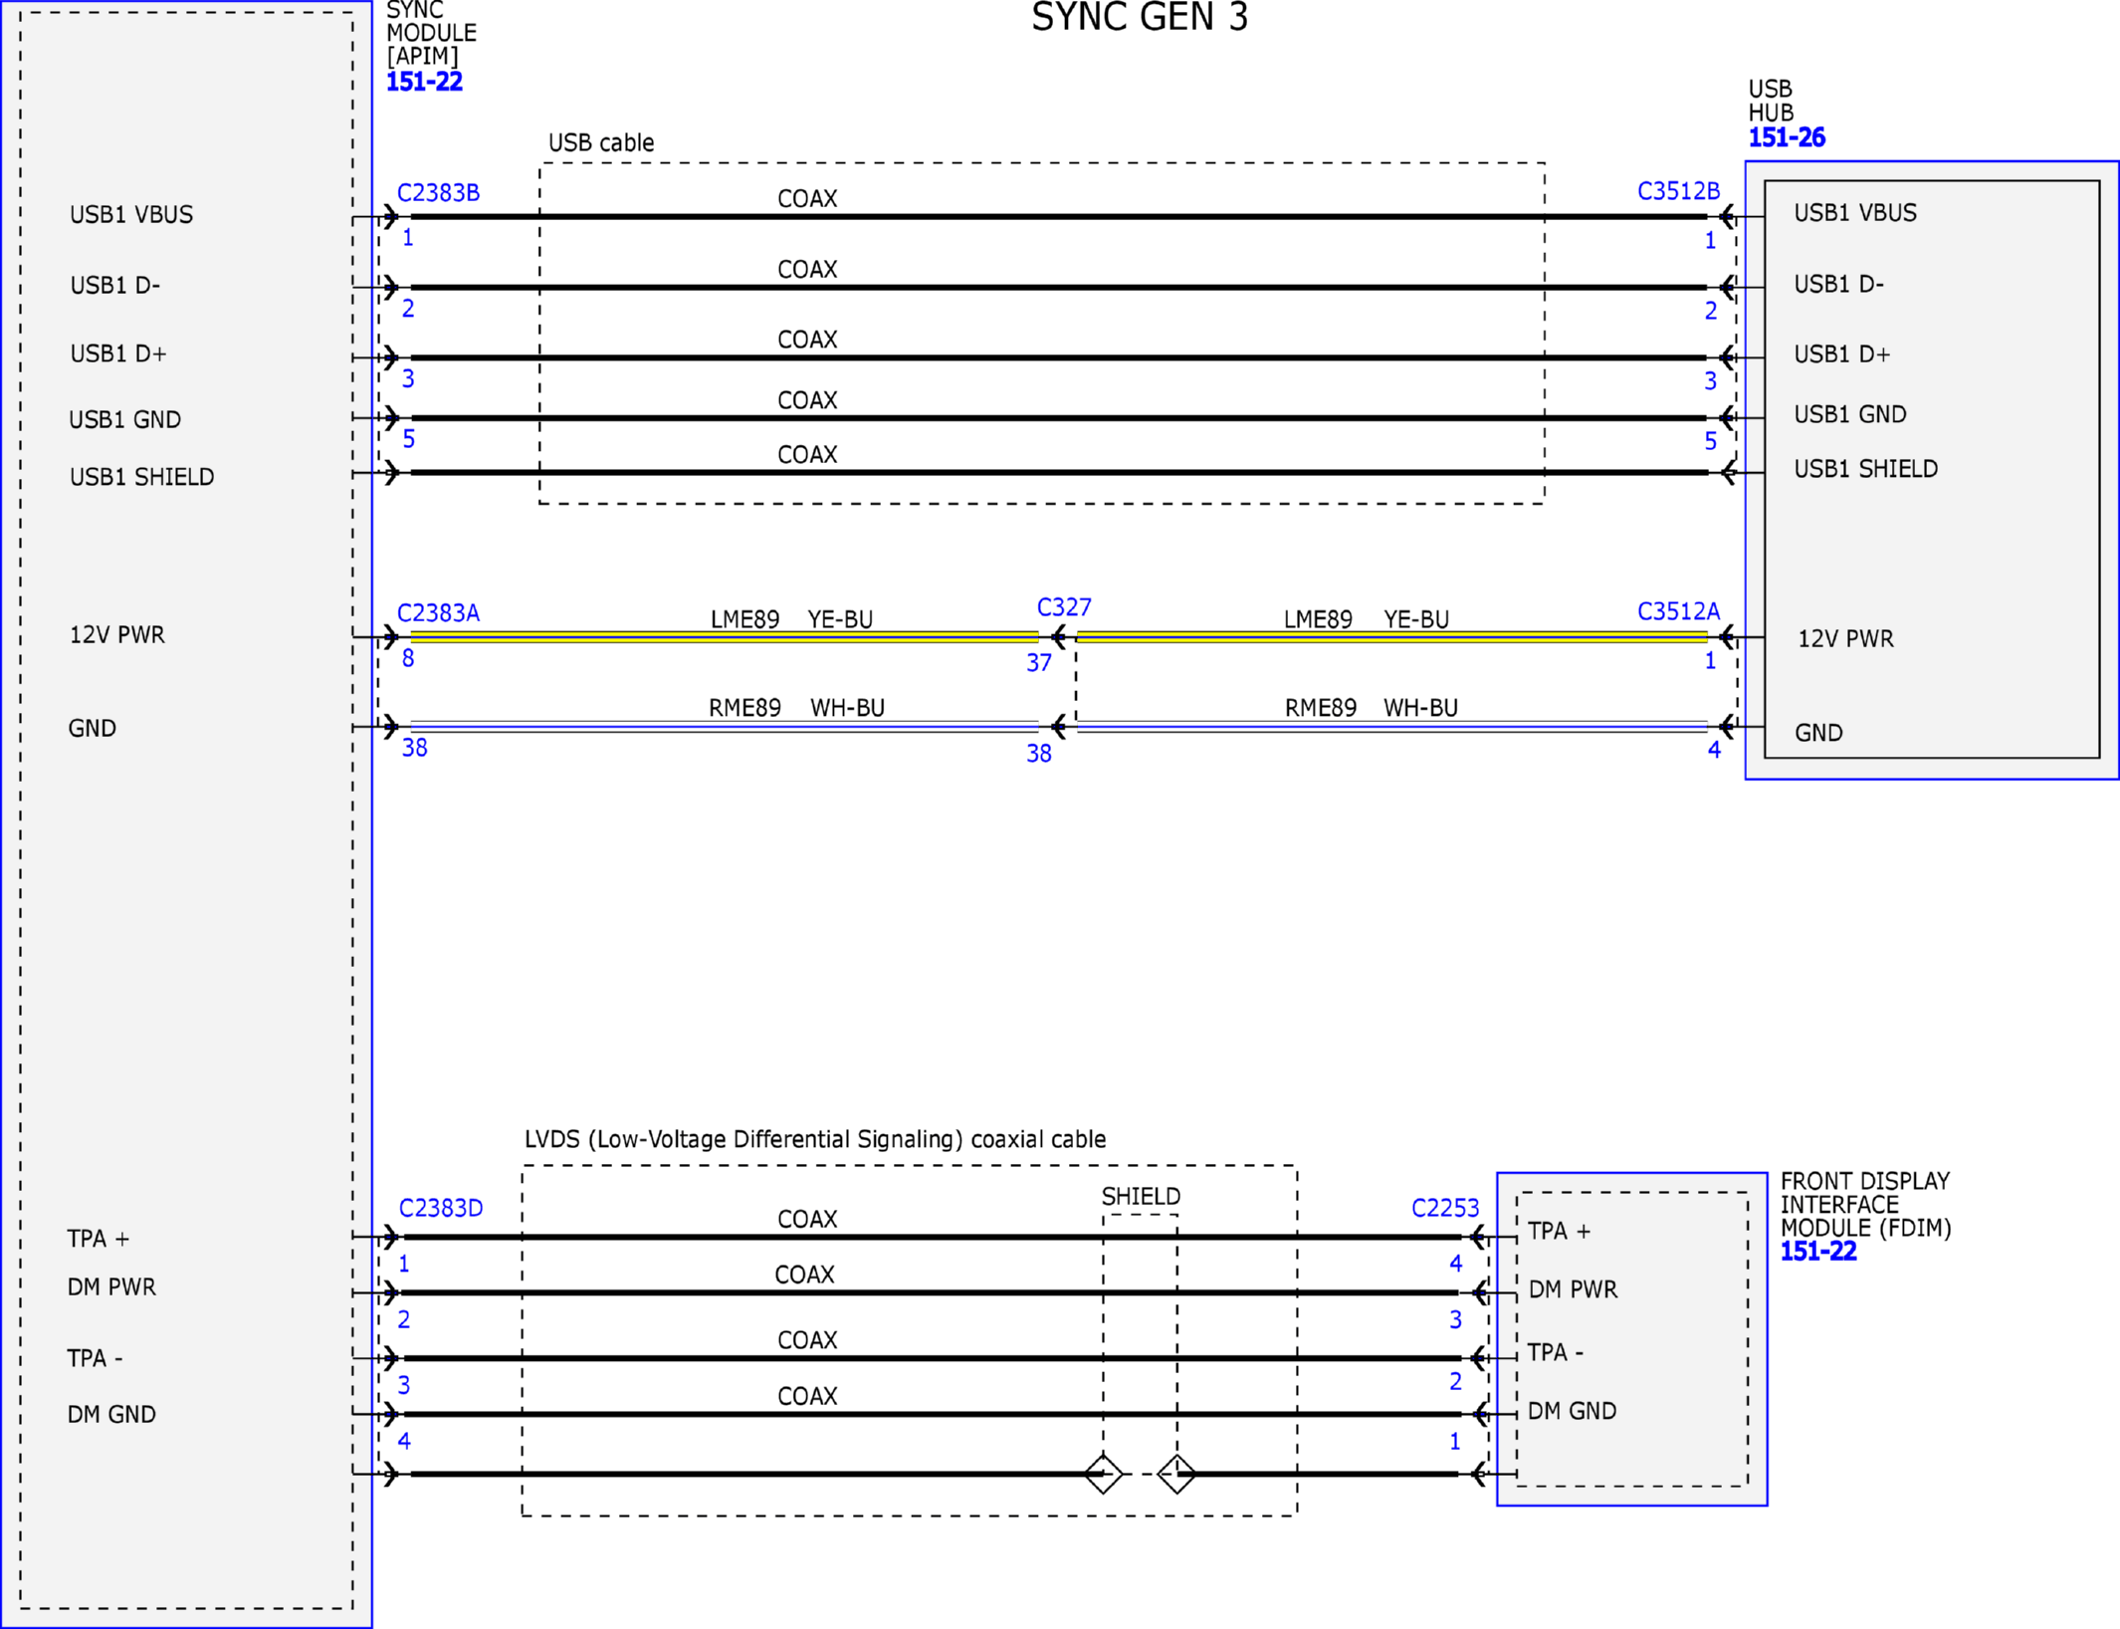Select the C3512A connector label
Viewport: 2120px width, 1629px height.
pos(1678,610)
